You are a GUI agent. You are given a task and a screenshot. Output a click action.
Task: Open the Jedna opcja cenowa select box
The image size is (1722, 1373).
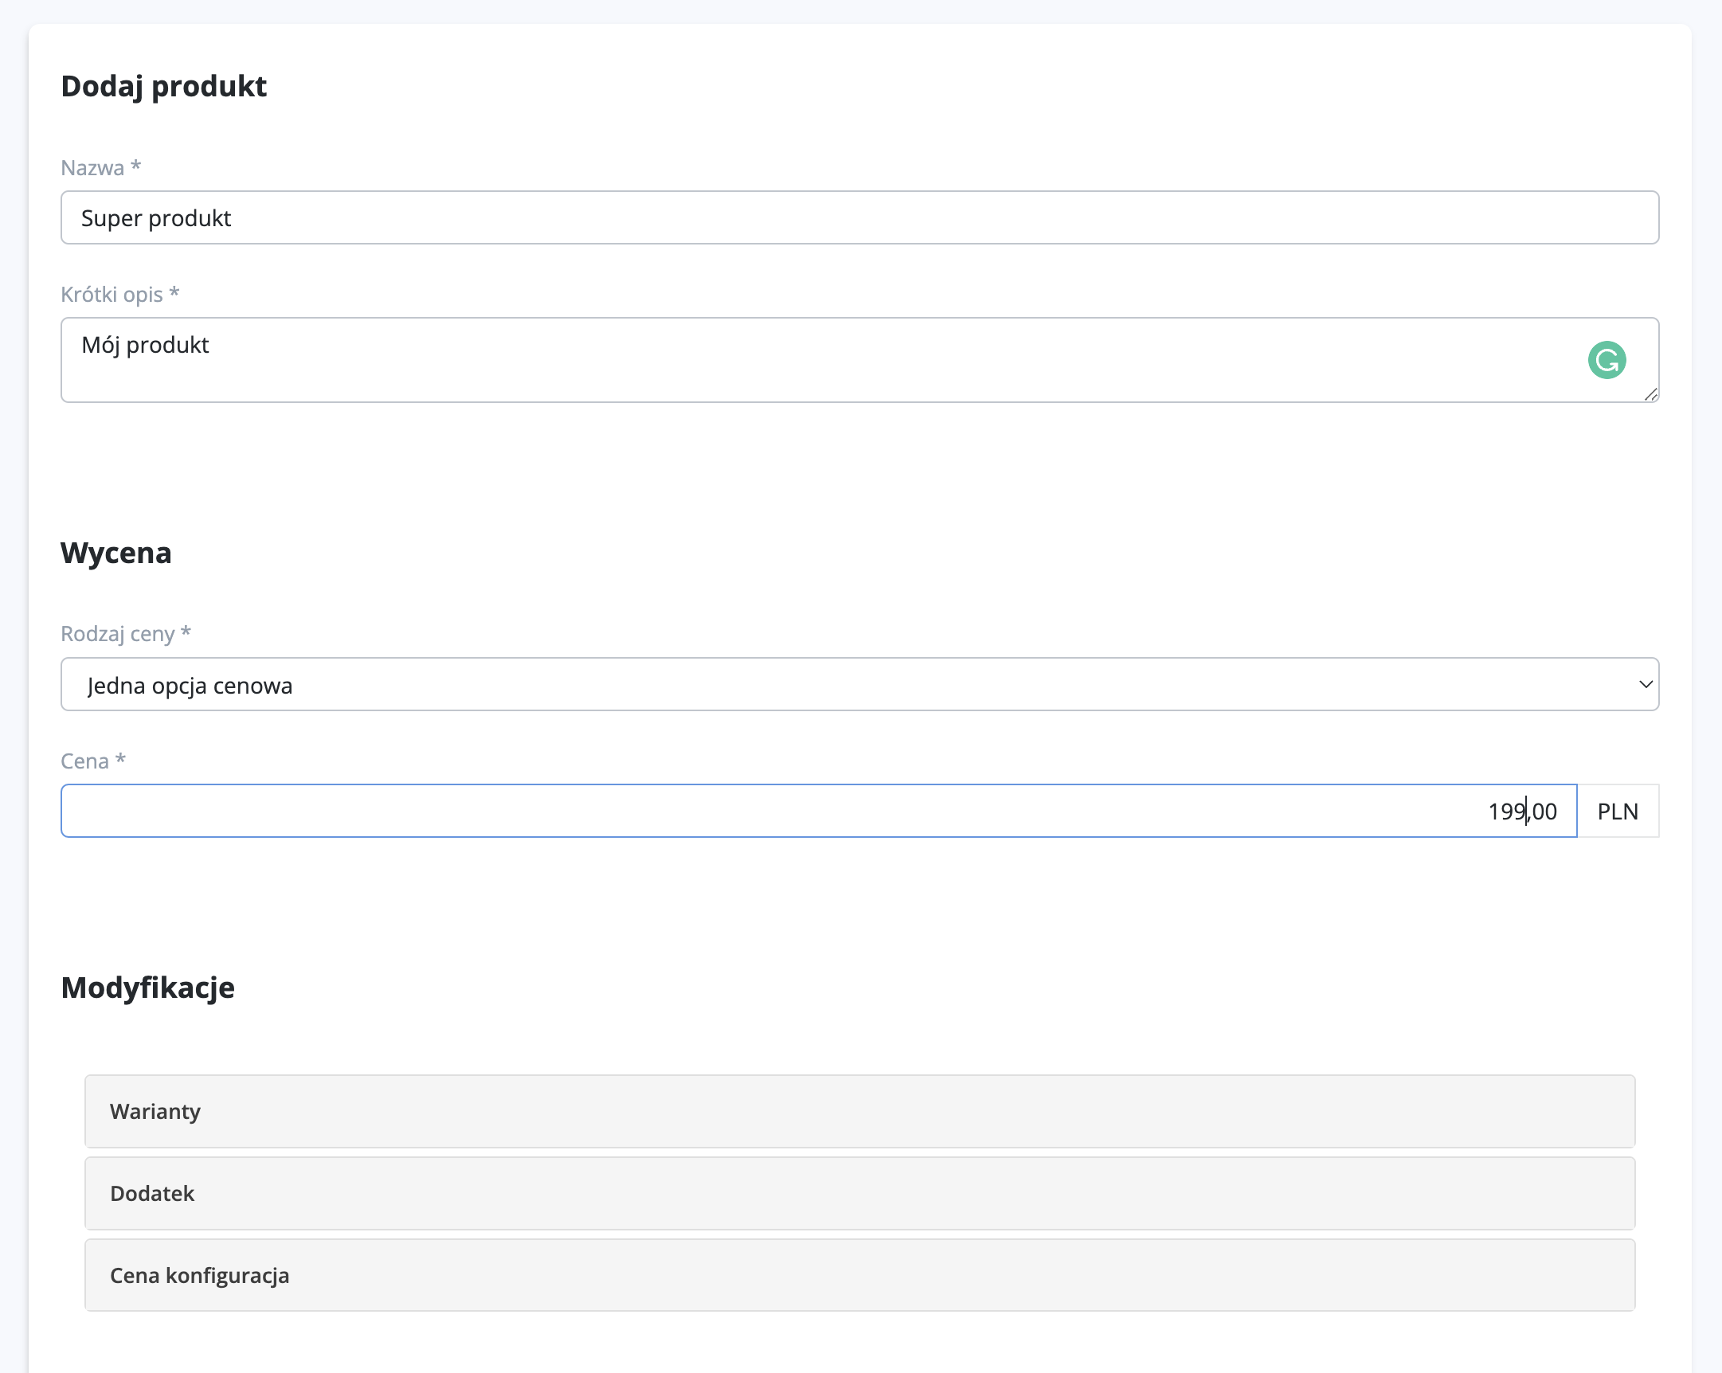coord(799,684)
